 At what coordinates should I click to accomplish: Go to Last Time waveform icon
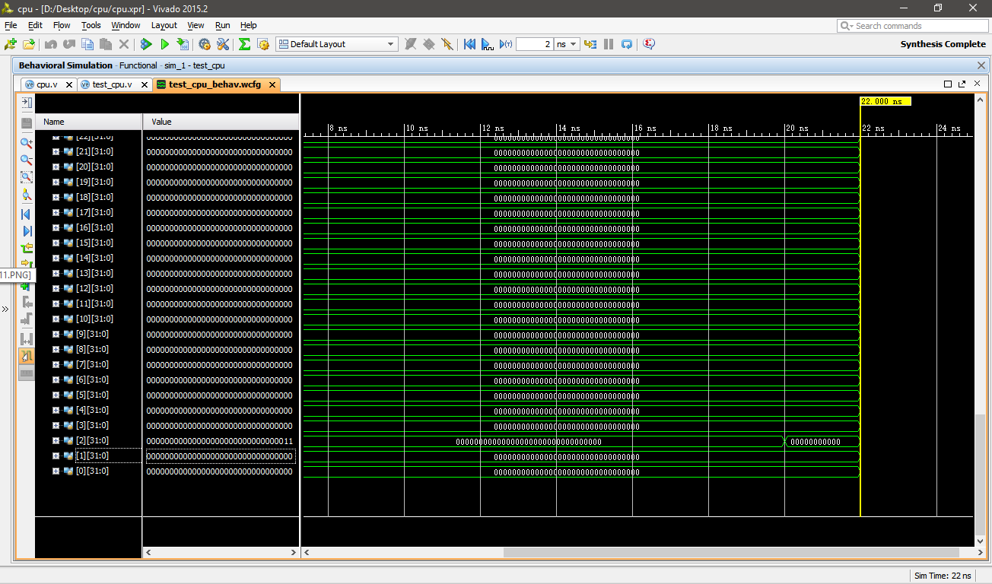27,230
